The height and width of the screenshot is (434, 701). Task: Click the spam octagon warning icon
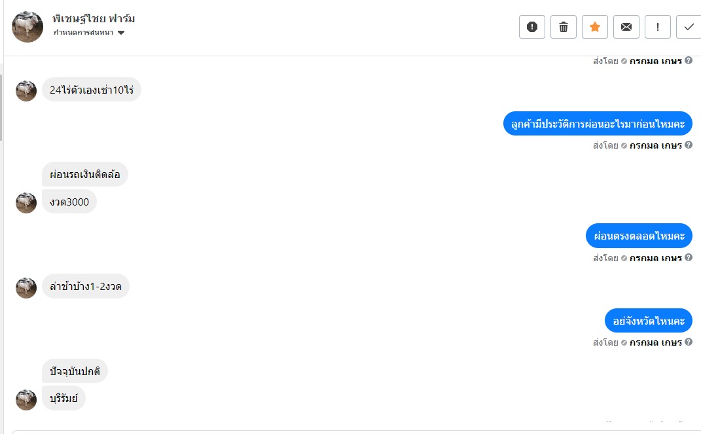(x=532, y=27)
